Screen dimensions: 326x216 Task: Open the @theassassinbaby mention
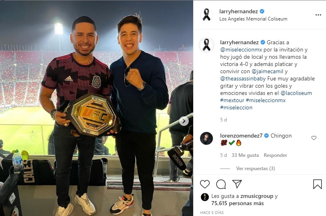pyautogui.click(x=243, y=79)
